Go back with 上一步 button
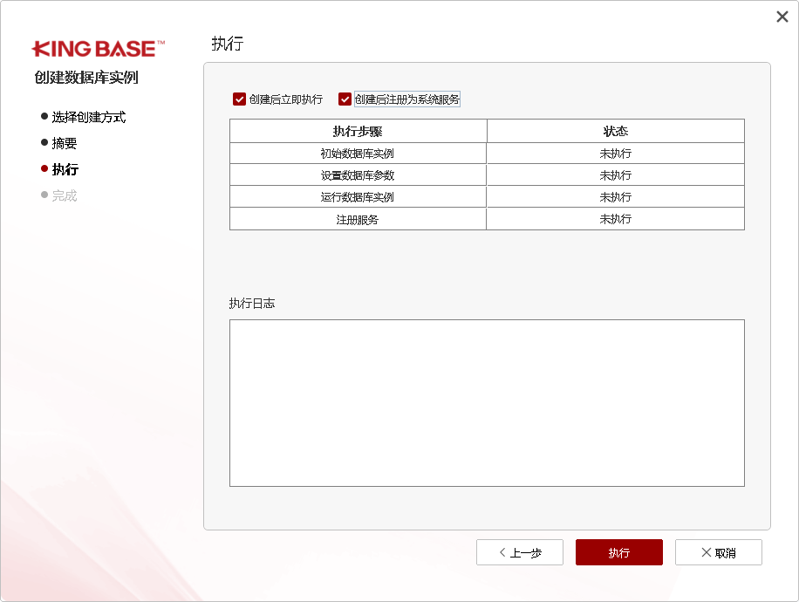The height and width of the screenshot is (602, 799). [x=519, y=552]
